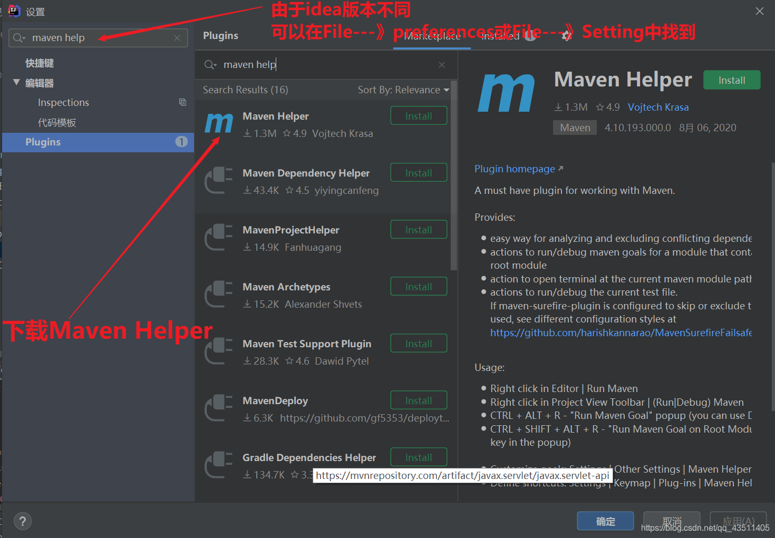775x538 pixels.
Task: Click the Plugins badge showing 1
Action: tap(181, 142)
